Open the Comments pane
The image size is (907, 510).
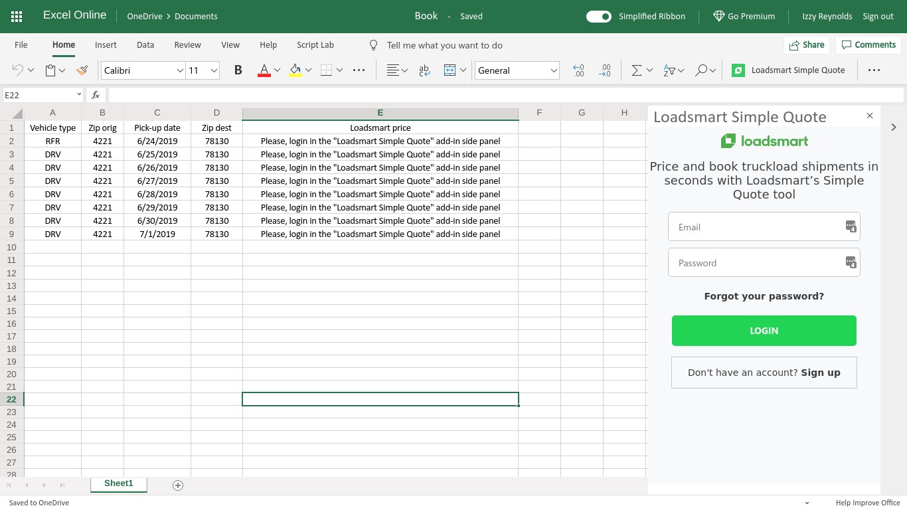868,45
